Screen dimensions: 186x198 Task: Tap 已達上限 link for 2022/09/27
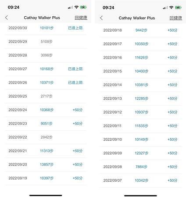pos(75,69)
